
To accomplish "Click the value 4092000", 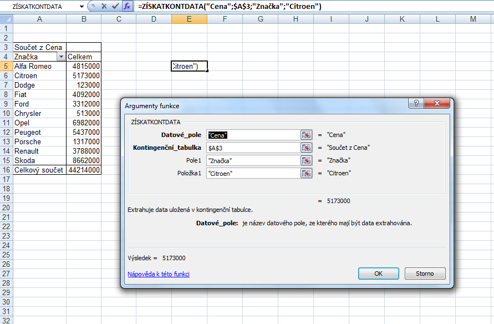I will click(x=84, y=94).
